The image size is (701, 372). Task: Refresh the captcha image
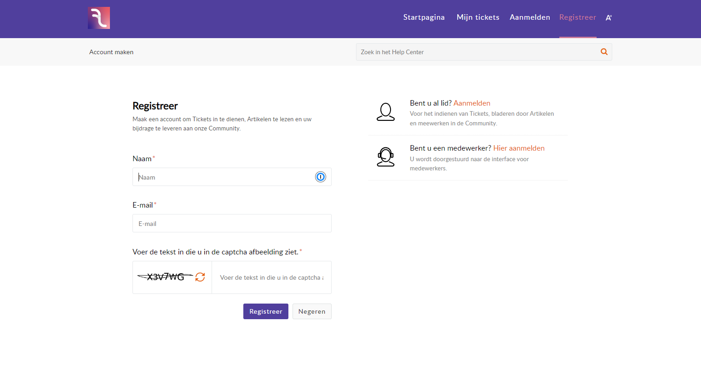(x=200, y=277)
